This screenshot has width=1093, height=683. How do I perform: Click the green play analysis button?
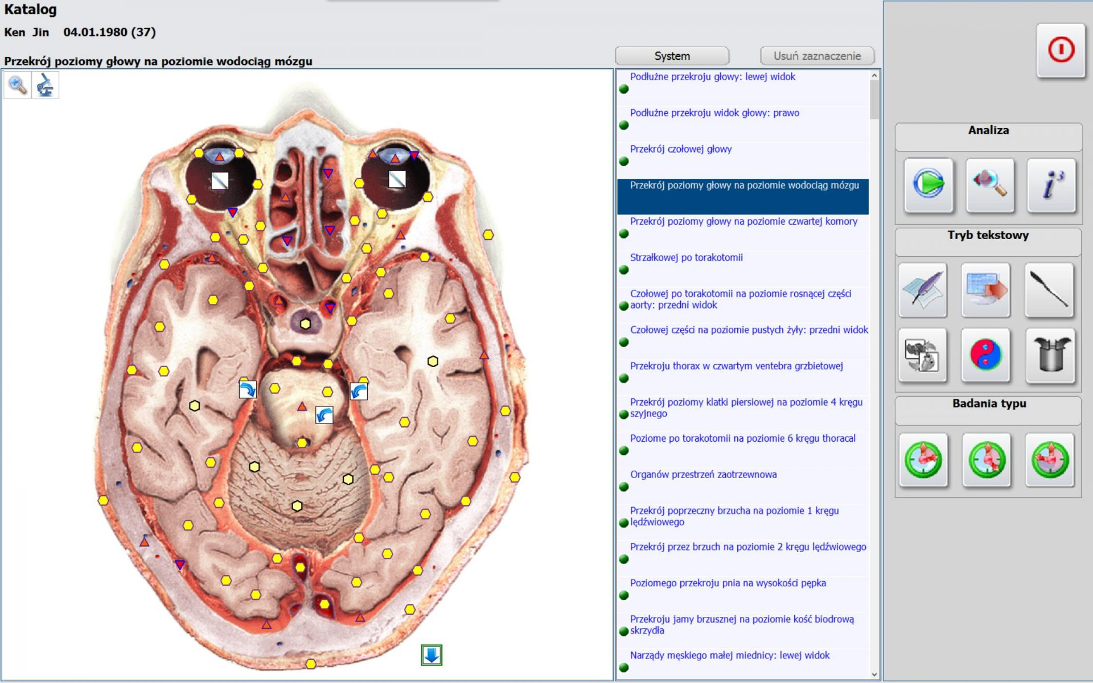pos(928,185)
